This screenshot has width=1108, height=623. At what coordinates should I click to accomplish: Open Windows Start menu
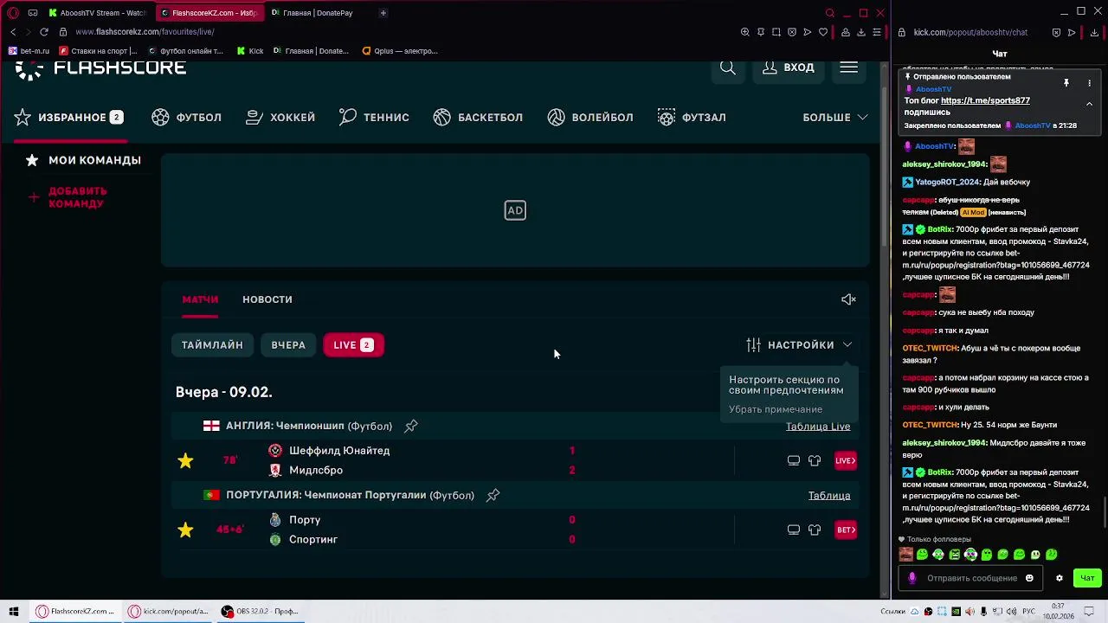(x=14, y=611)
